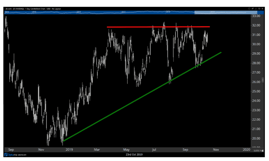
Task: Click the JD.com chart title text
Action: point(33,9)
